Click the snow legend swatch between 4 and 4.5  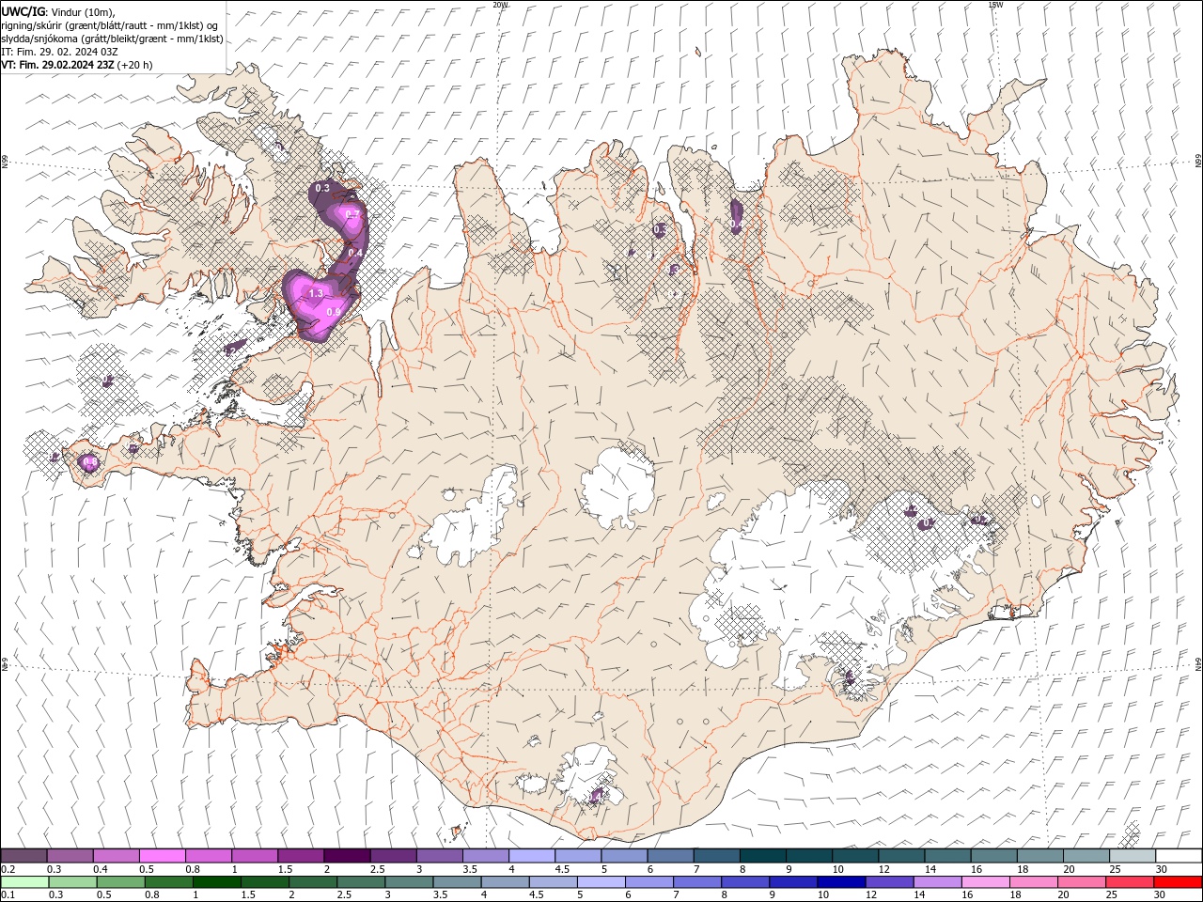[531, 856]
